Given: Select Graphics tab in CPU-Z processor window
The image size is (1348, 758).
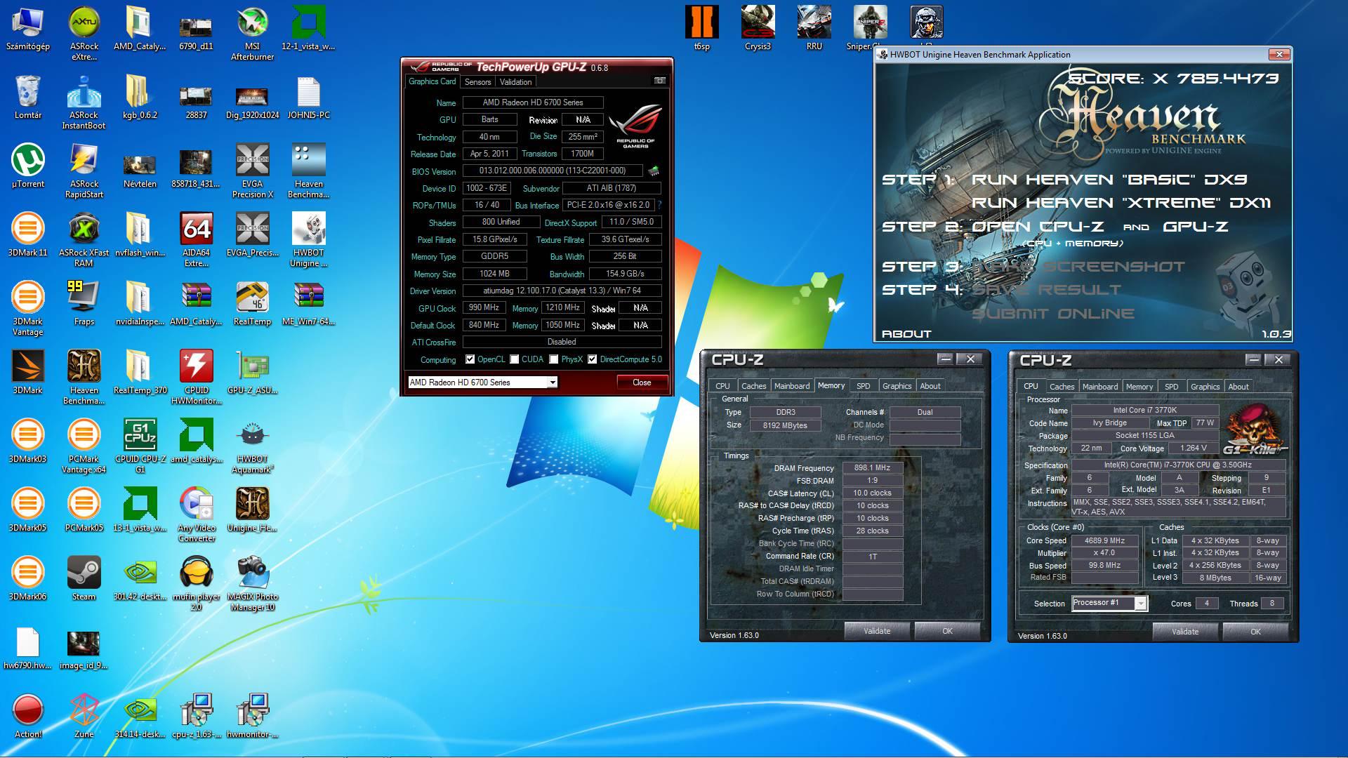Looking at the screenshot, I should [x=1205, y=387].
